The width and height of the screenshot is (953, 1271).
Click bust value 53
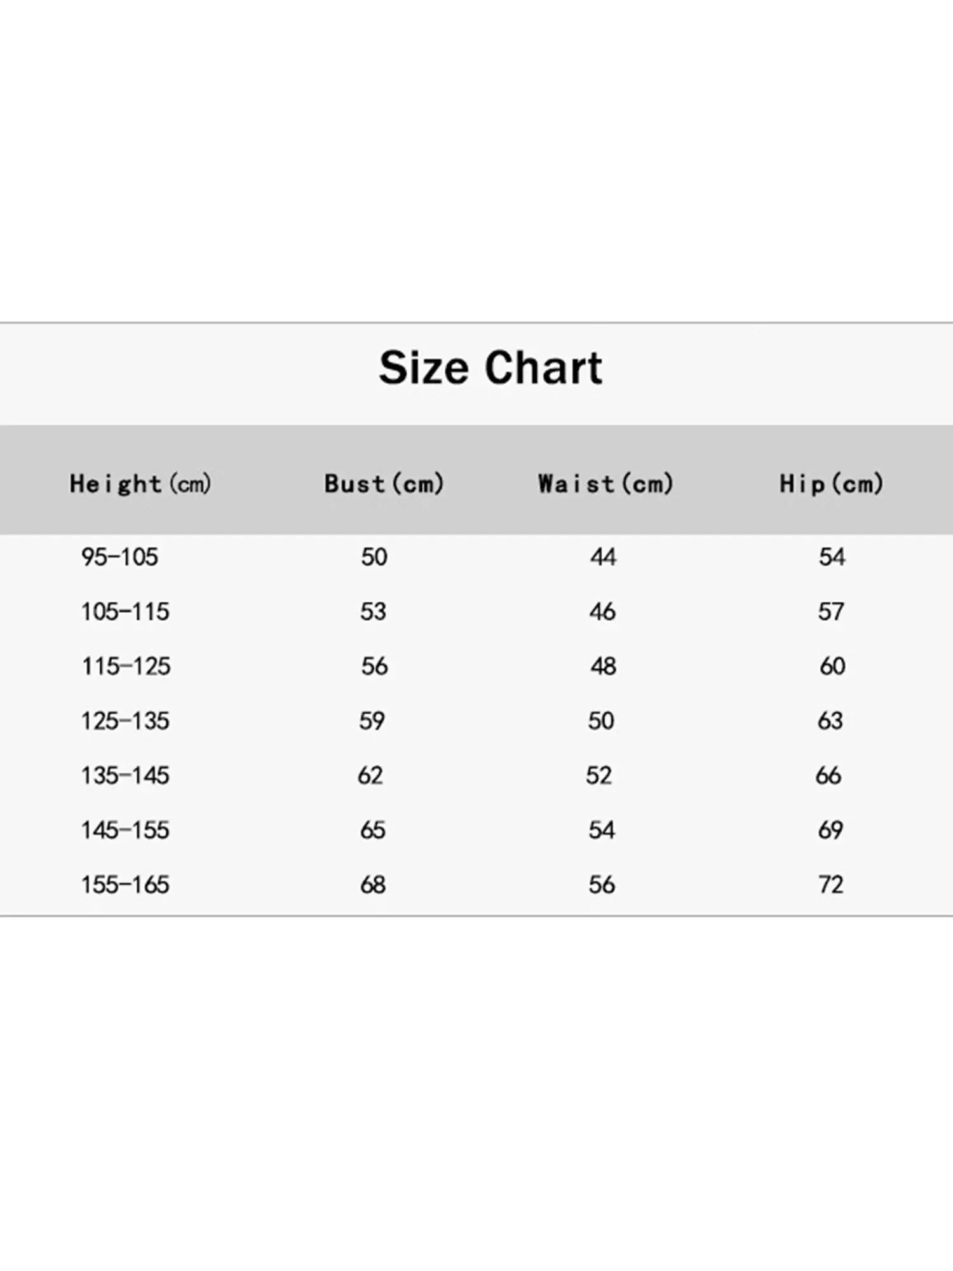(373, 612)
